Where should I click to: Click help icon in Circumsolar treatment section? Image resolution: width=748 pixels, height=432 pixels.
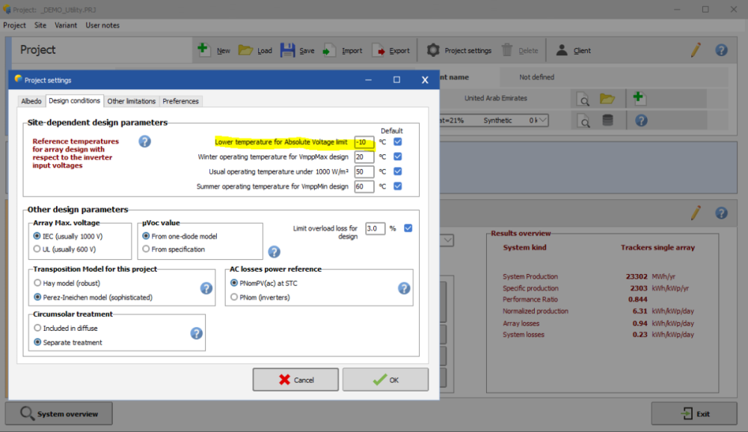pyautogui.click(x=197, y=334)
